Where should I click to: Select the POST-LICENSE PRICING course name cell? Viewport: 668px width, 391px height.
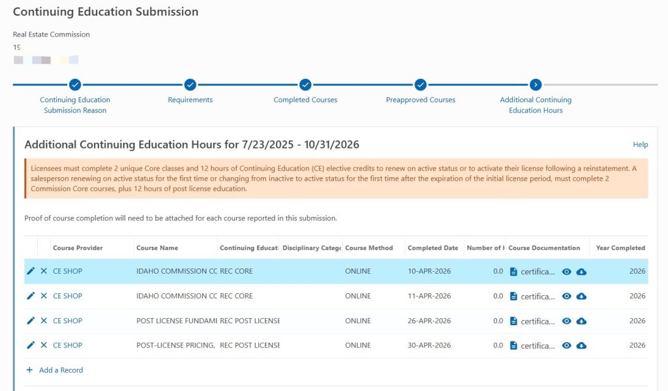[x=175, y=345]
